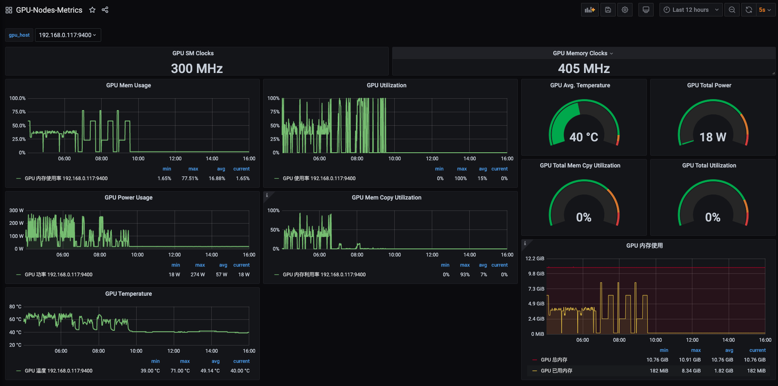
Task: Open the dashboards grid icon
Action: click(x=9, y=10)
